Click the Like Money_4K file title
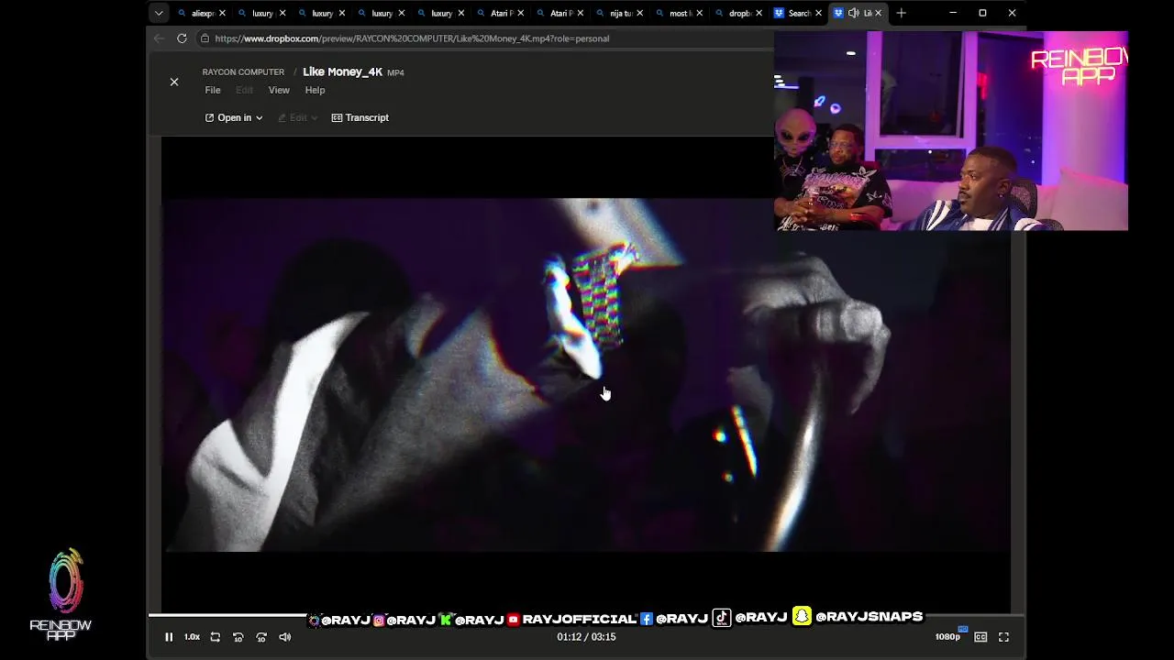This screenshot has height=660, width=1174. (x=342, y=71)
